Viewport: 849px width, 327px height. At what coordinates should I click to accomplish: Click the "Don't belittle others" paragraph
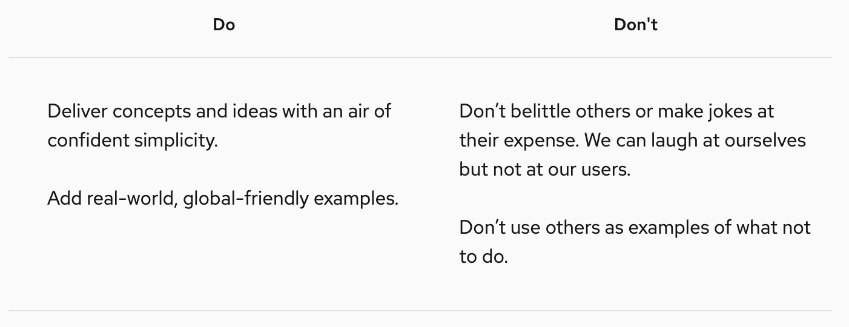point(632,140)
